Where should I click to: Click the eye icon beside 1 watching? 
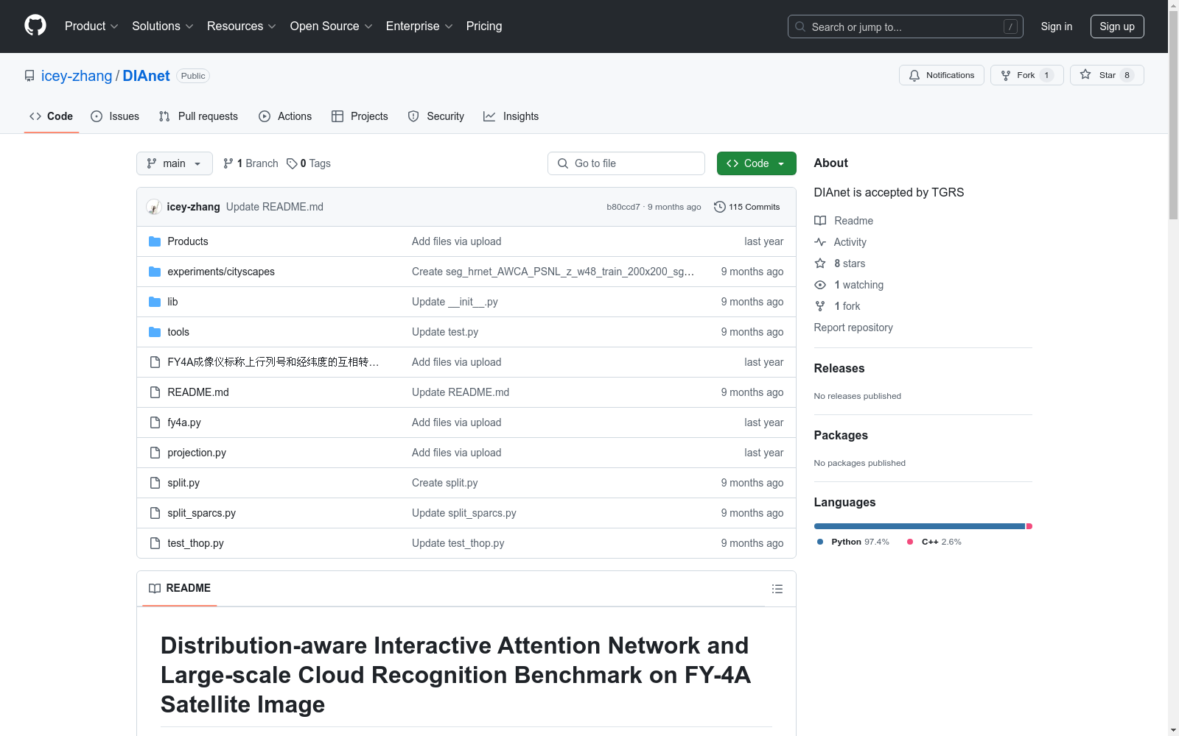(x=820, y=285)
